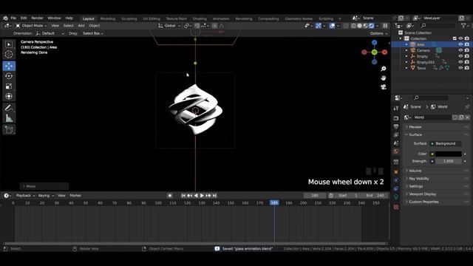473x266 pixels.
Task: Open the timeline Playback menu
Action: (x=25, y=195)
